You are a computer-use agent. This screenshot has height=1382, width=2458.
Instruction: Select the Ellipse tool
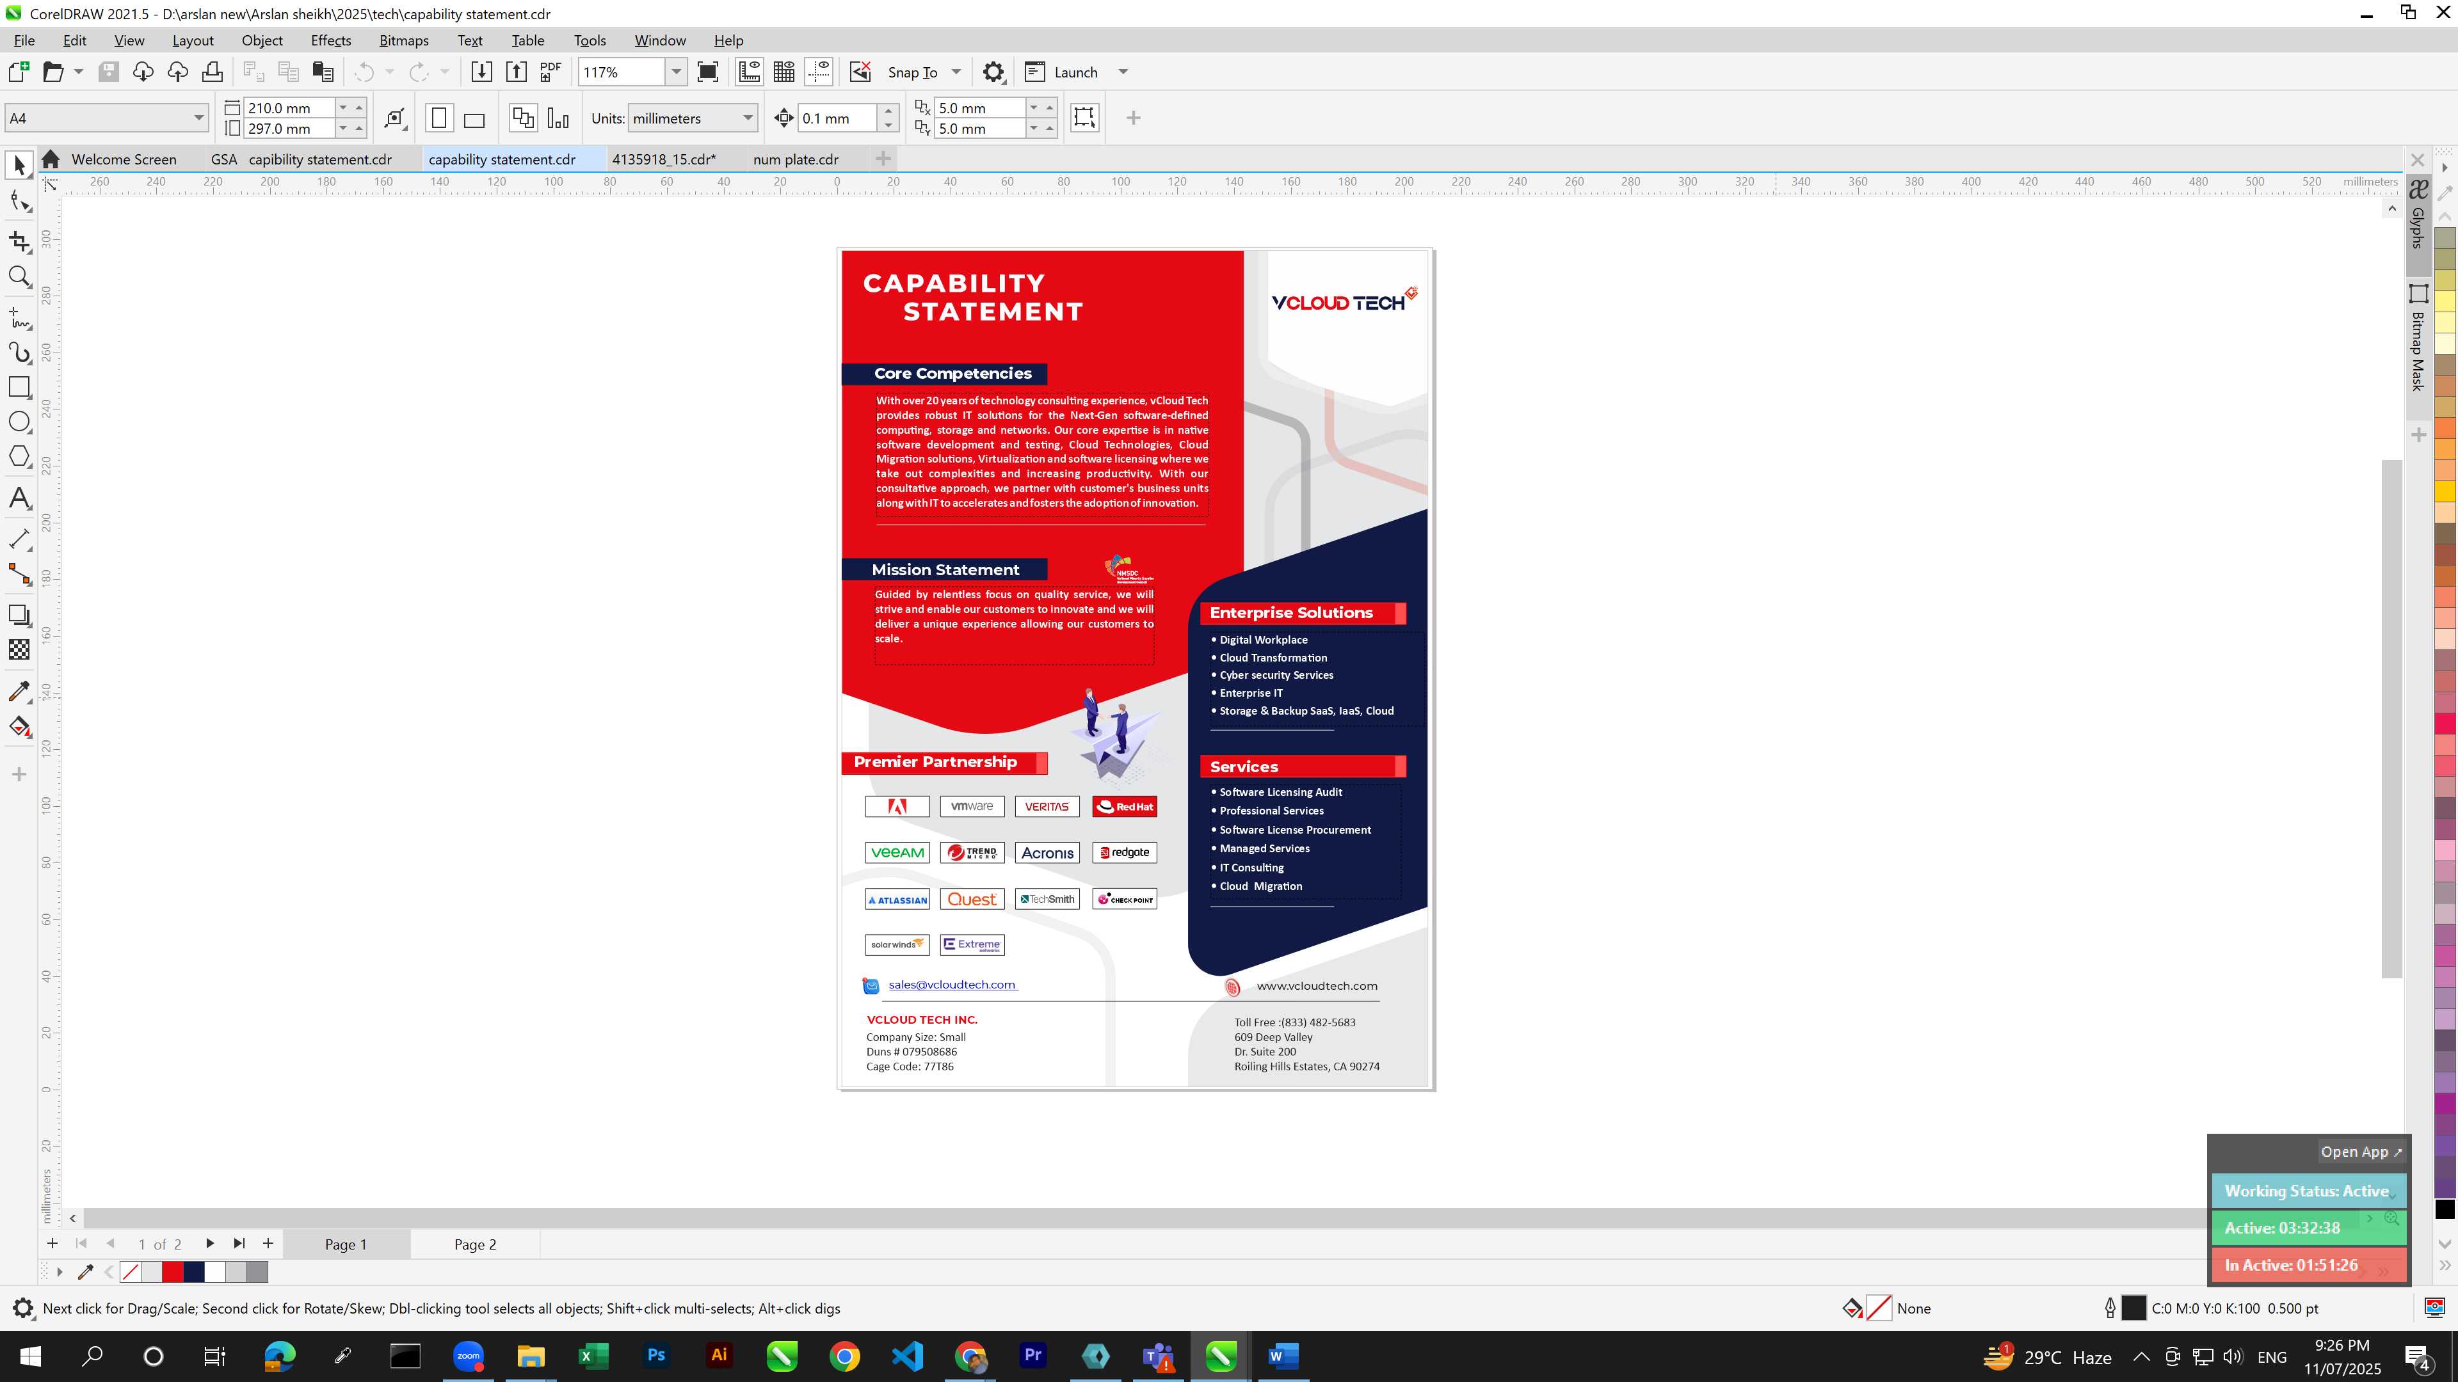click(19, 422)
